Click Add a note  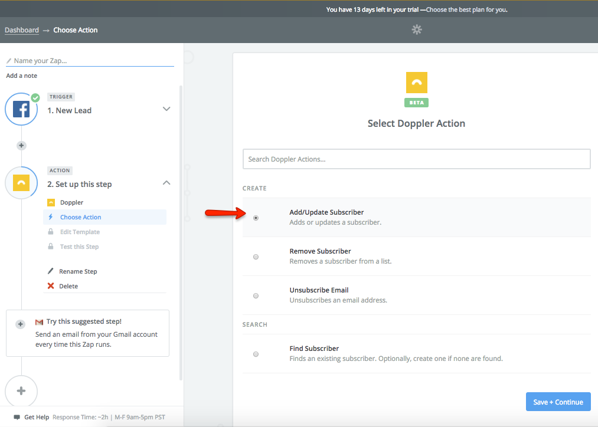click(x=22, y=75)
